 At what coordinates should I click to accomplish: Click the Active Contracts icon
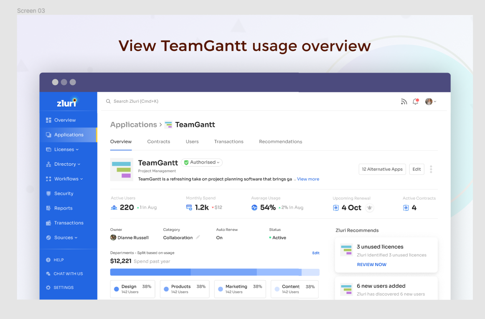coord(406,208)
